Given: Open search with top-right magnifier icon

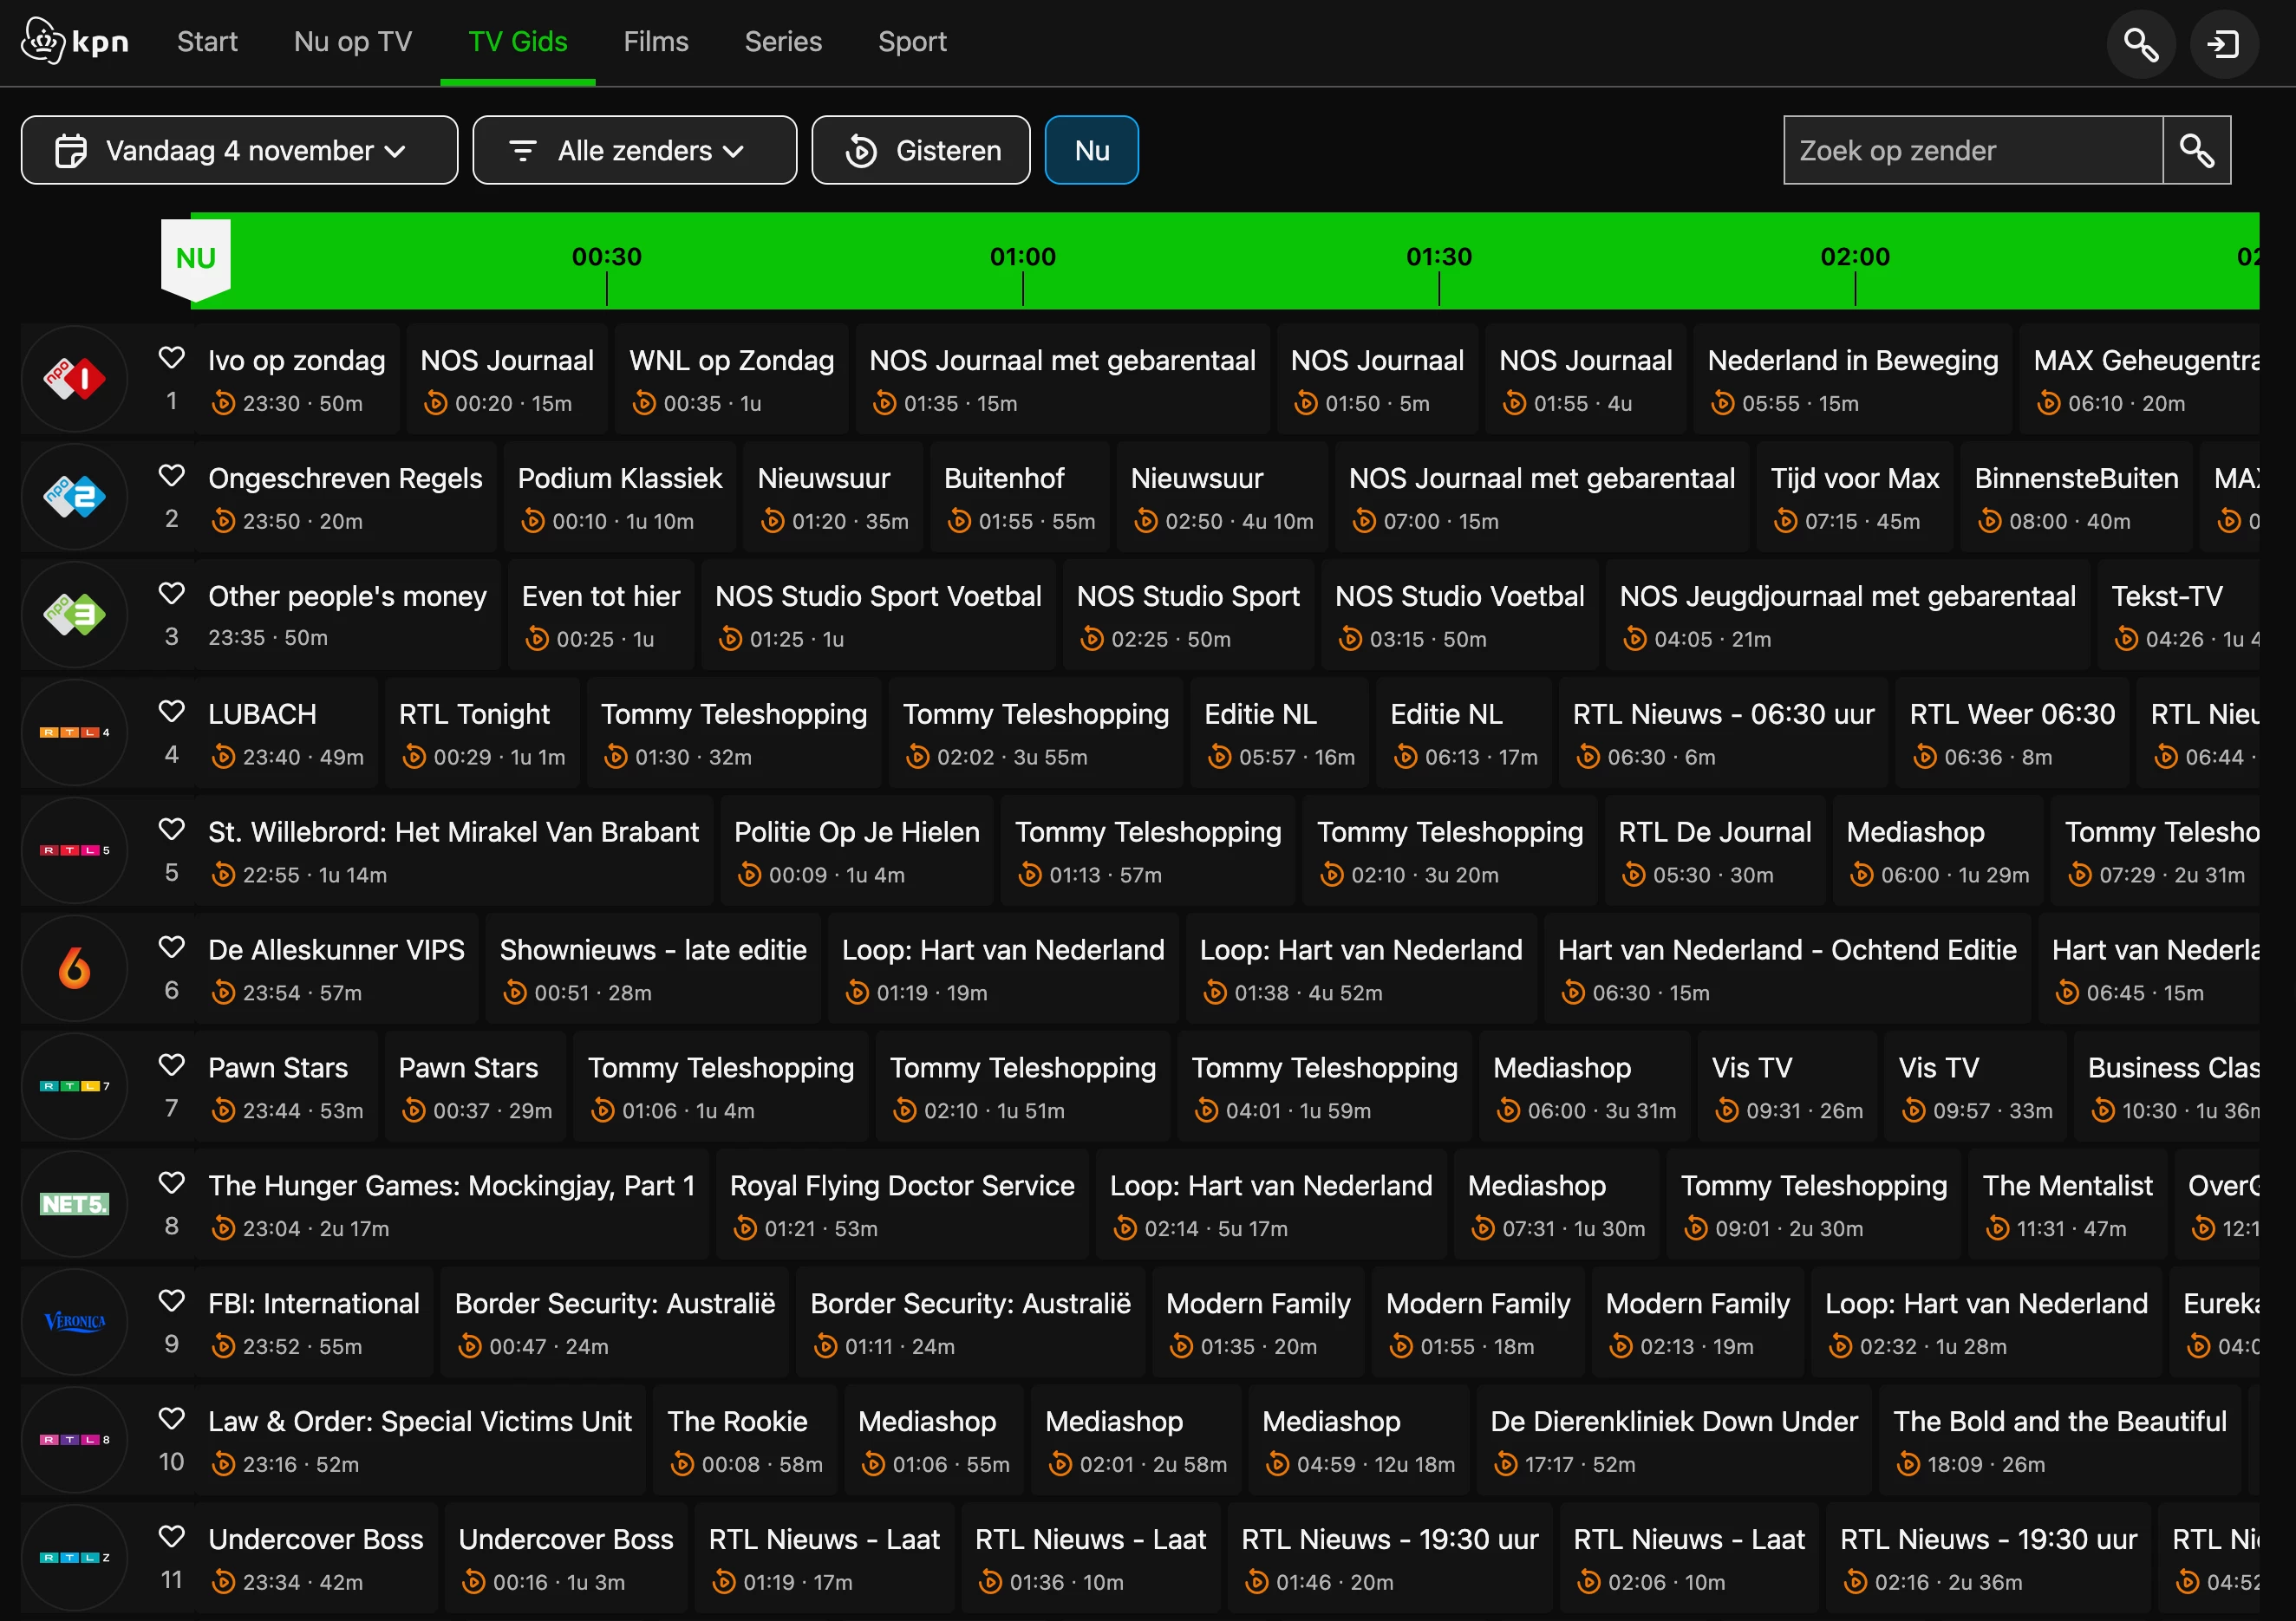Looking at the screenshot, I should click(2140, 44).
